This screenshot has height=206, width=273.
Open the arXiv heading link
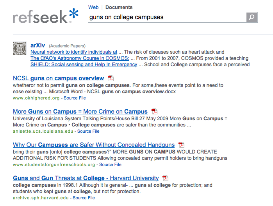37,45
